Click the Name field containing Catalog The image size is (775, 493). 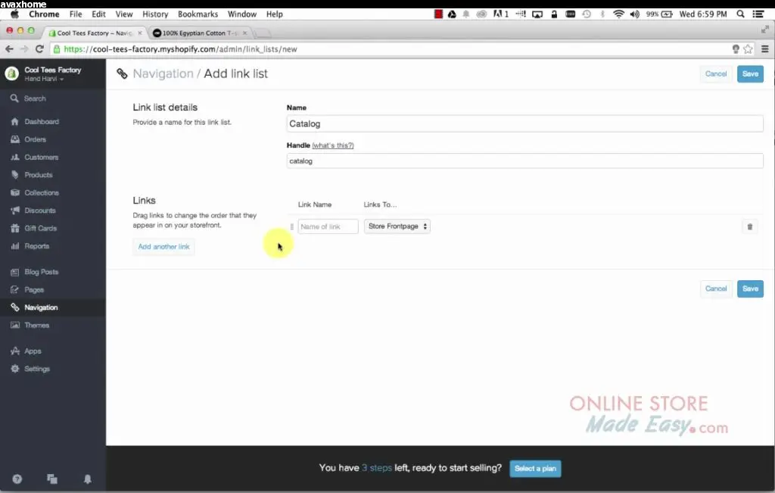coord(525,123)
